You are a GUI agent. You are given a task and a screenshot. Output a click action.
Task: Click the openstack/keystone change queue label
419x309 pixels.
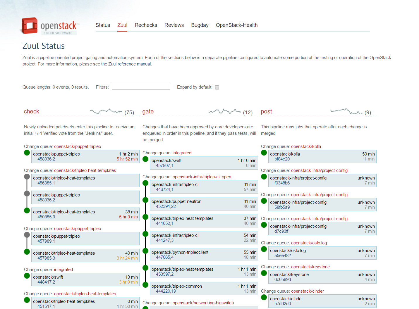pyautogui.click(x=310, y=267)
